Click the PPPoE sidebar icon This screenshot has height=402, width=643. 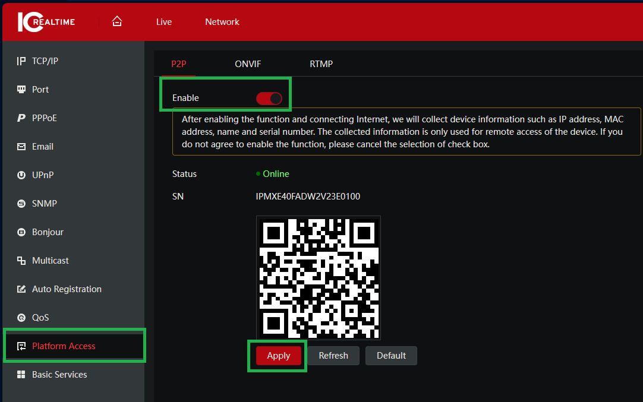tap(21, 118)
